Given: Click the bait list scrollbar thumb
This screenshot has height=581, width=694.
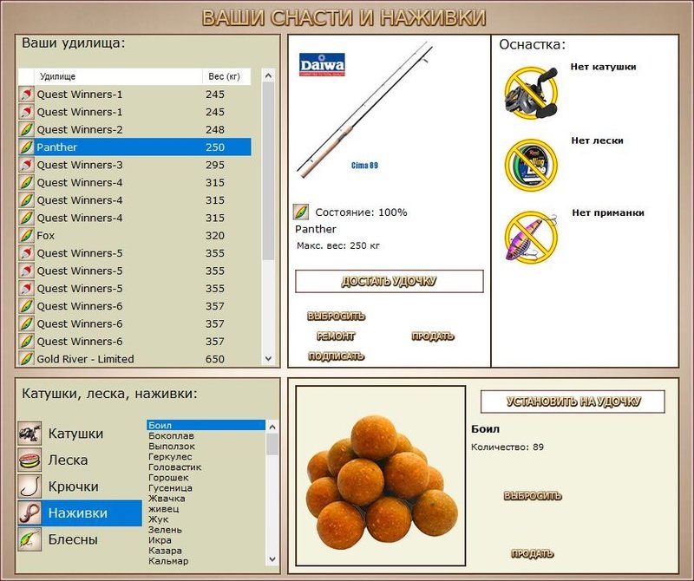Looking at the screenshot, I should [272, 444].
